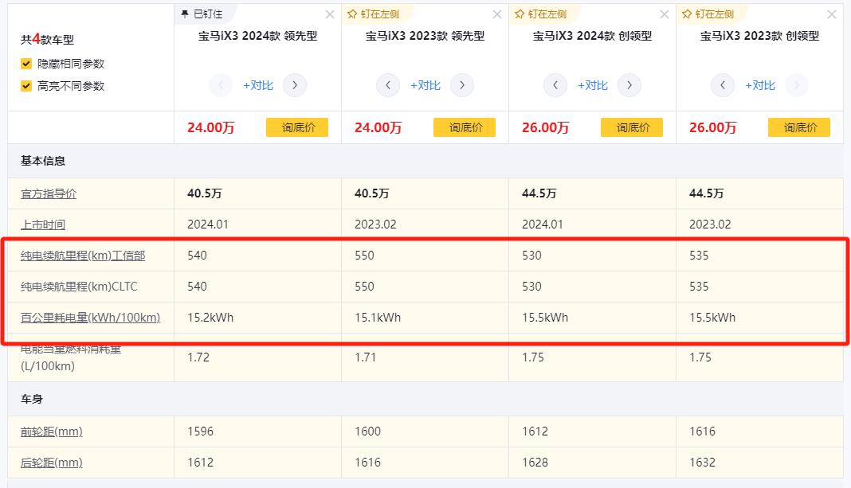This screenshot has height=488, width=851.
Task: Click the 宝马iX3 2023款 创领型 title
Action: (x=760, y=37)
